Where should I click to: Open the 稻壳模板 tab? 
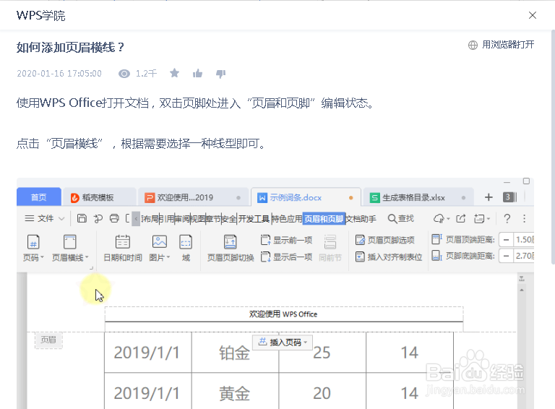[x=99, y=197]
